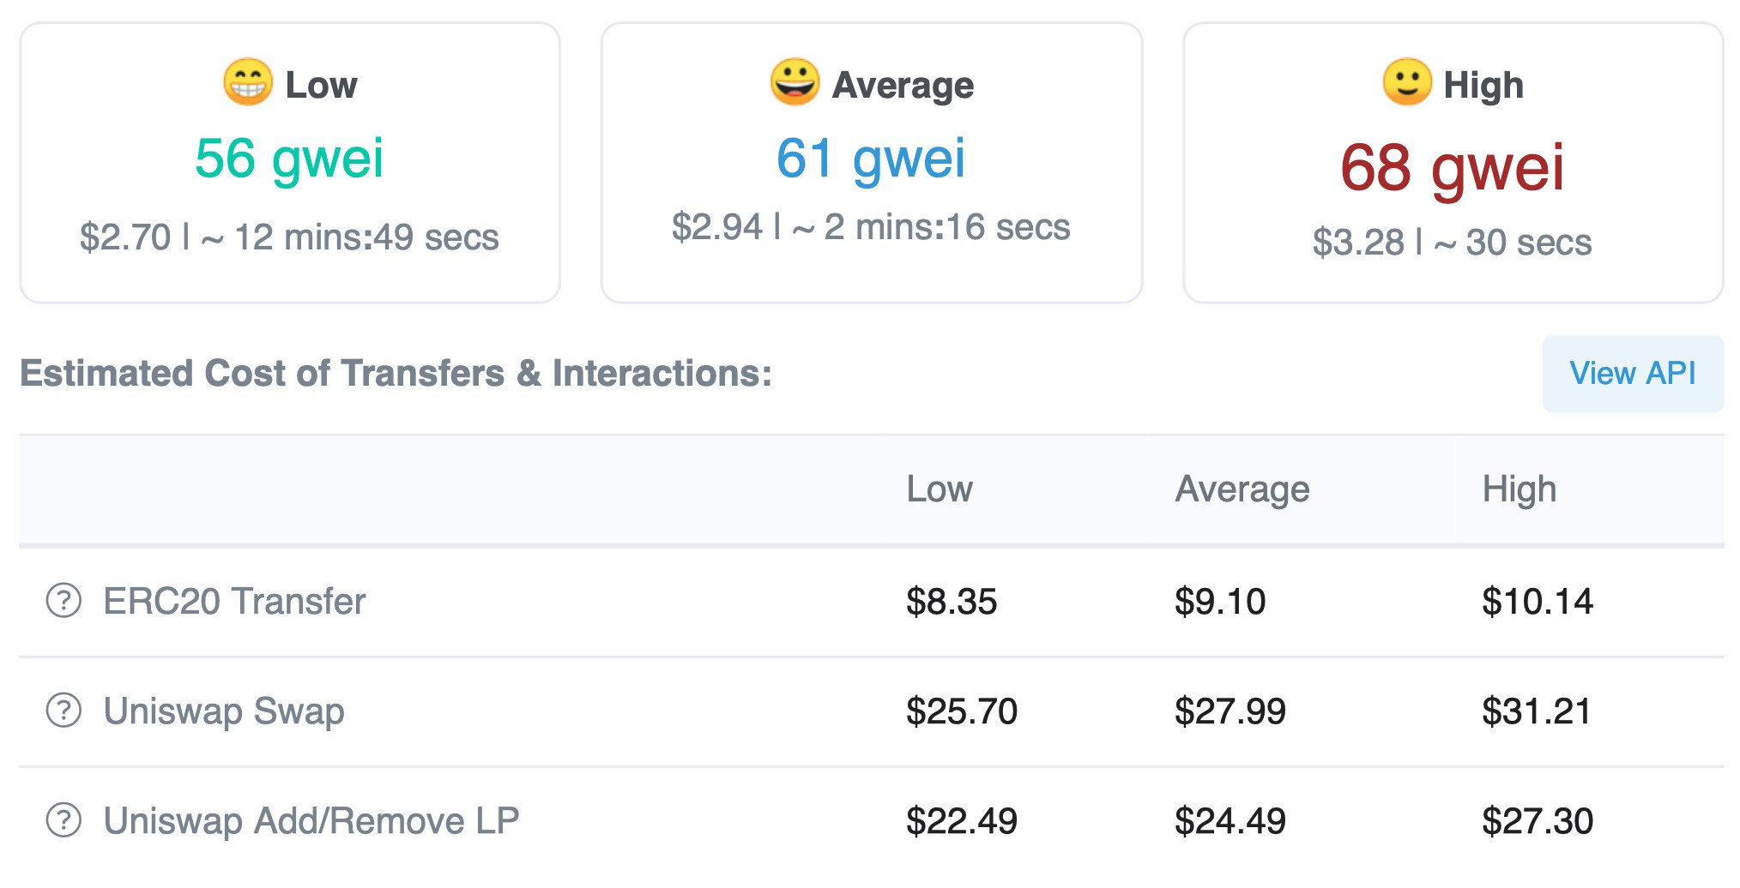Click the Average column header
This screenshot has height=888, width=1740.
click(1242, 489)
